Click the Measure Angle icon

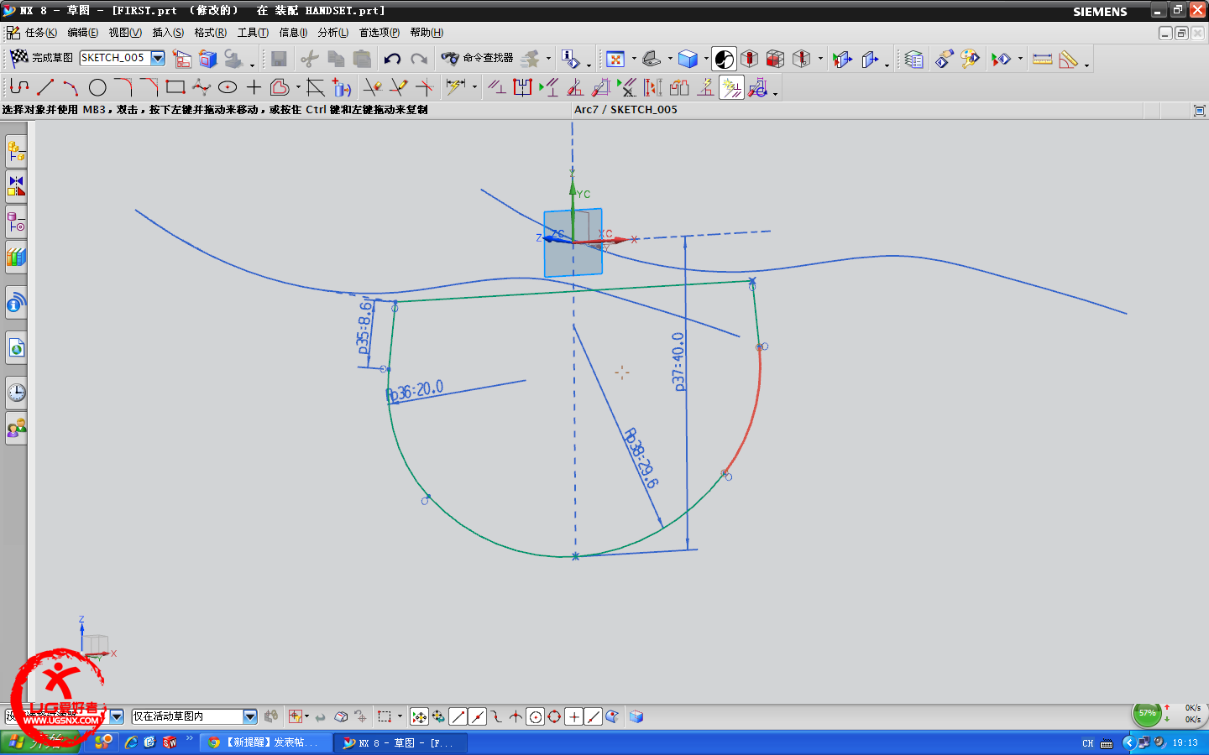pos(1068,59)
